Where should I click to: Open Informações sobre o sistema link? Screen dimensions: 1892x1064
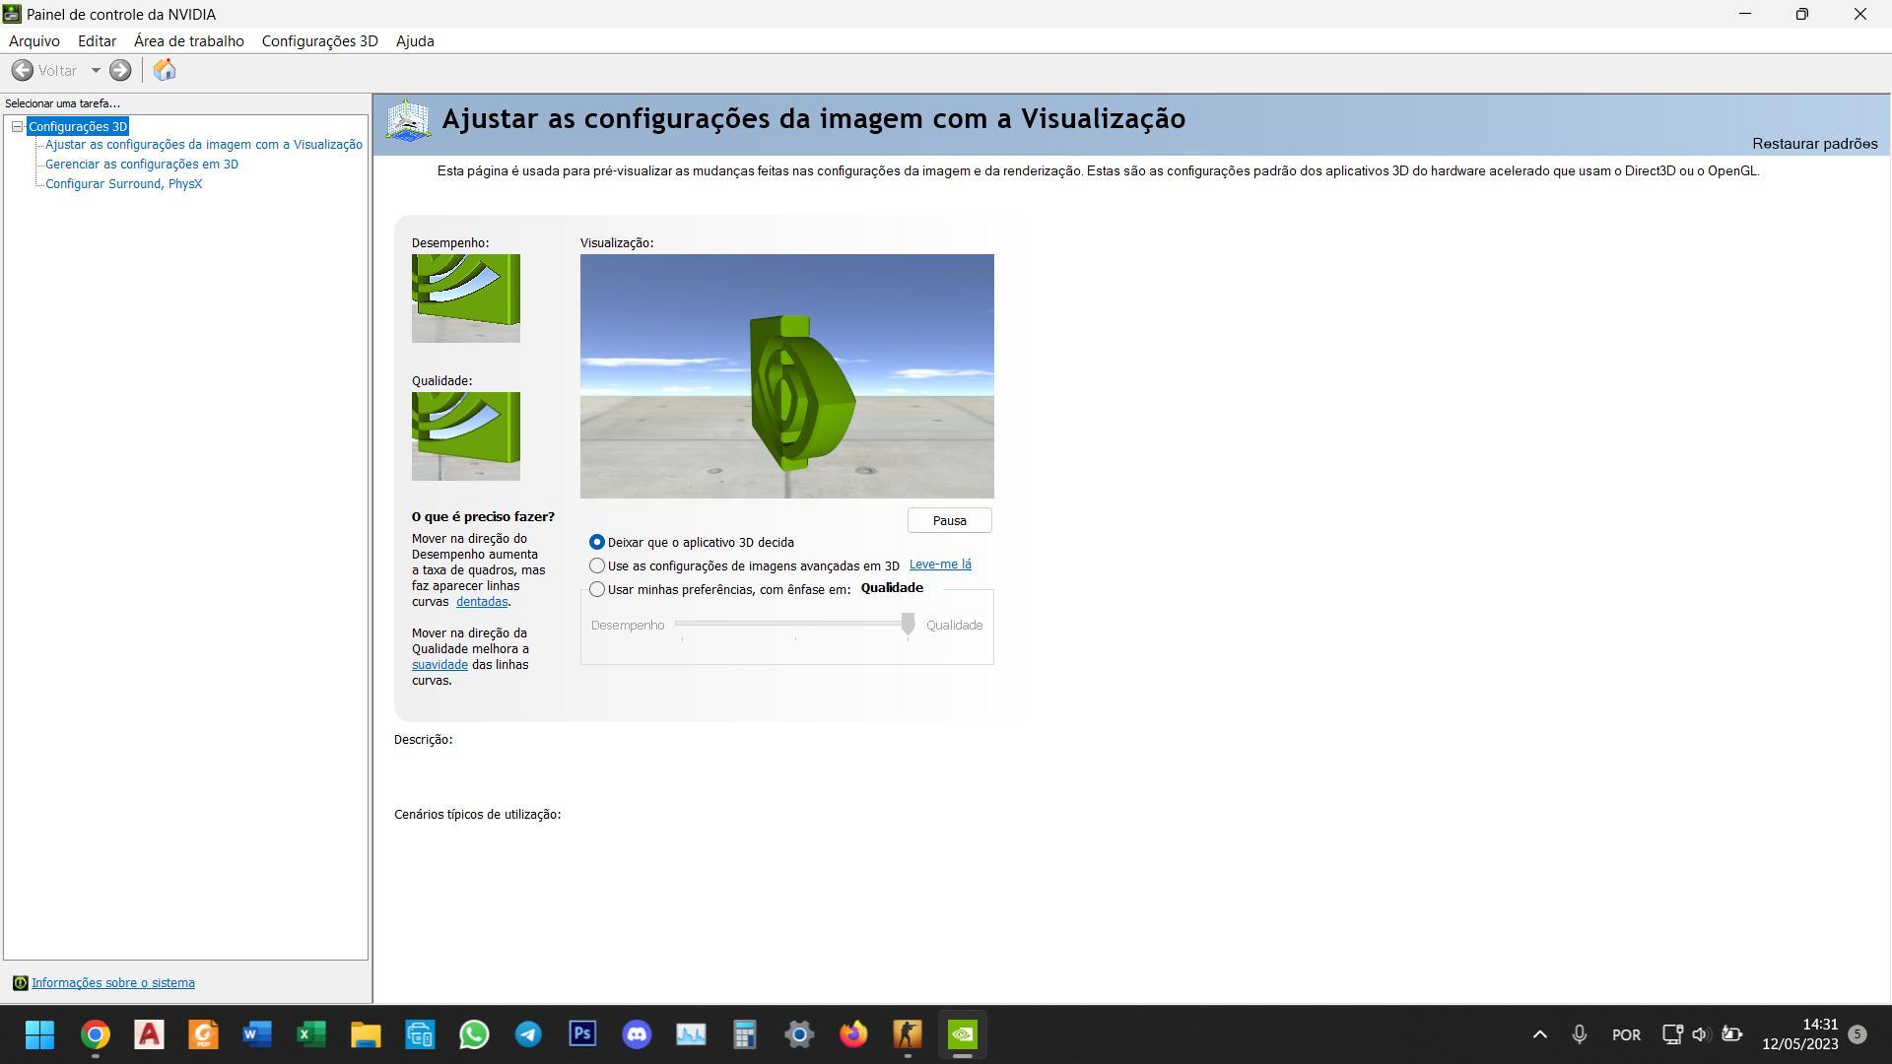[113, 983]
